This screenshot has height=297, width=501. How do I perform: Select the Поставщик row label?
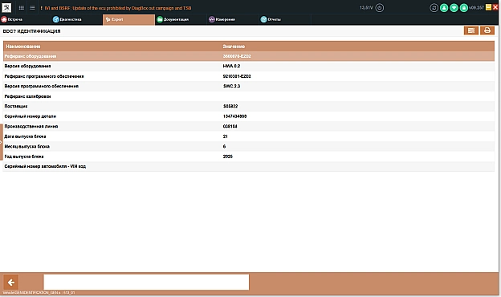pyautogui.click(x=16, y=106)
